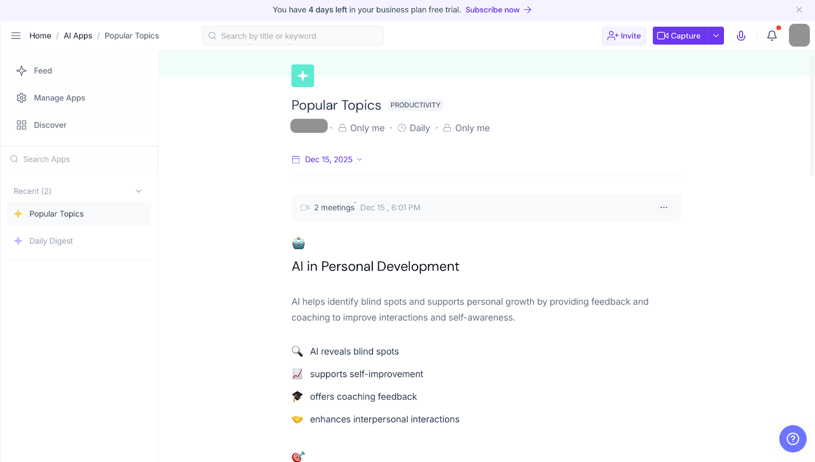The width and height of the screenshot is (815, 462).
Task: Click the Invite button
Action: point(624,36)
